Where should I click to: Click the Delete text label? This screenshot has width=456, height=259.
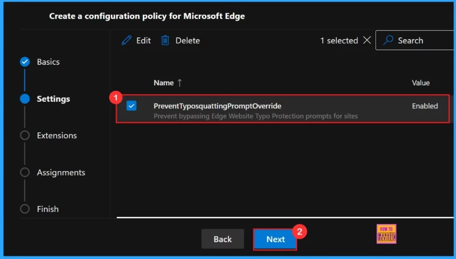coord(187,40)
